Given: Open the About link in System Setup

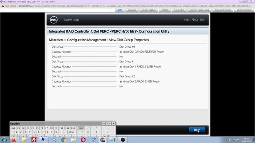Looking at the screenshot, I should [194, 20].
